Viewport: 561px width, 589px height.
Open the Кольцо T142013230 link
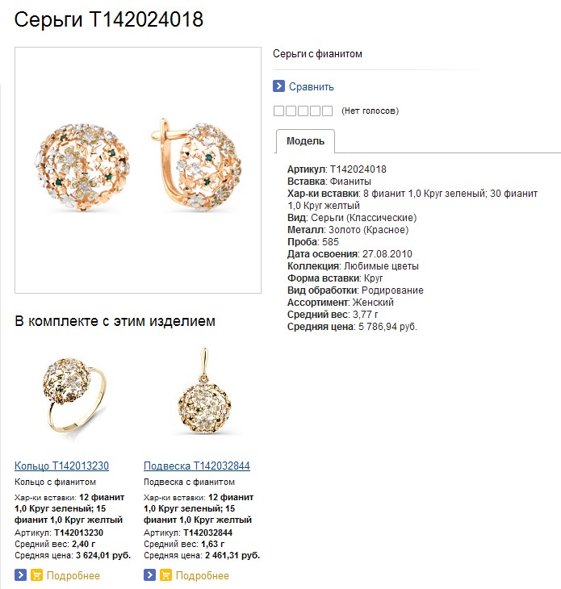coord(61,466)
